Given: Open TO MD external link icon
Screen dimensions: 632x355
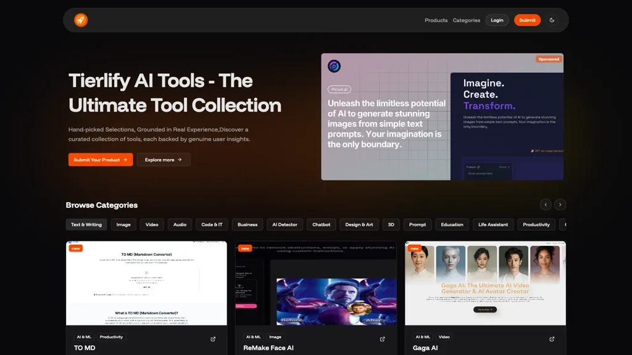Looking at the screenshot, I should [x=213, y=339].
